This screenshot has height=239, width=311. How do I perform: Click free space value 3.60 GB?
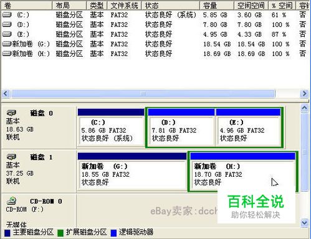pyautogui.click(x=249, y=15)
